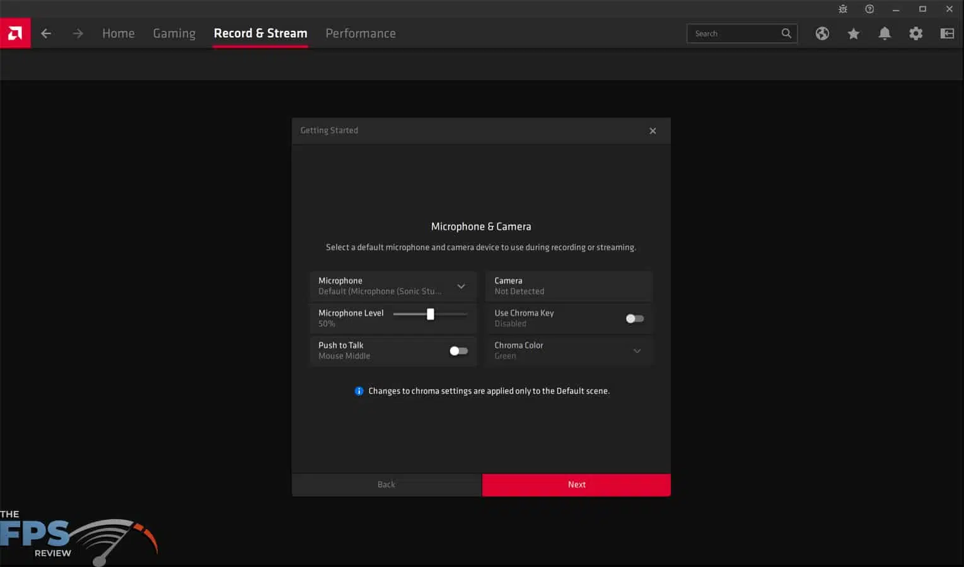The width and height of the screenshot is (964, 567).
Task: Click the magnifying glass search icon
Action: (786, 33)
